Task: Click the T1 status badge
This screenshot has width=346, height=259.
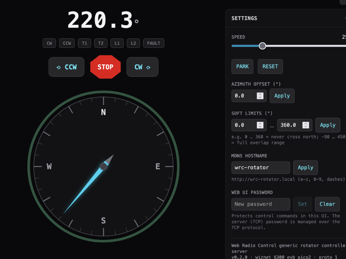Action: coord(85,43)
